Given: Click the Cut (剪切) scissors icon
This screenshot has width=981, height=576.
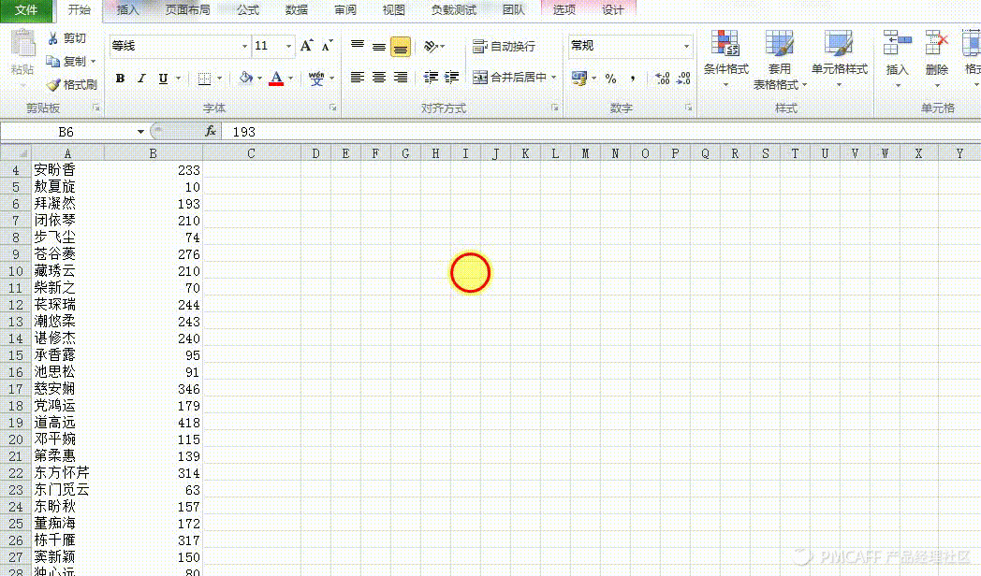Looking at the screenshot, I should coord(53,38).
